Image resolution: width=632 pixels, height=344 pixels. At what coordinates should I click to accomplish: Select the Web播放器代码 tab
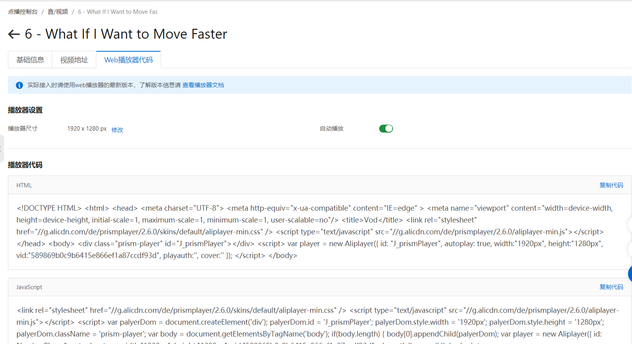[x=128, y=60]
